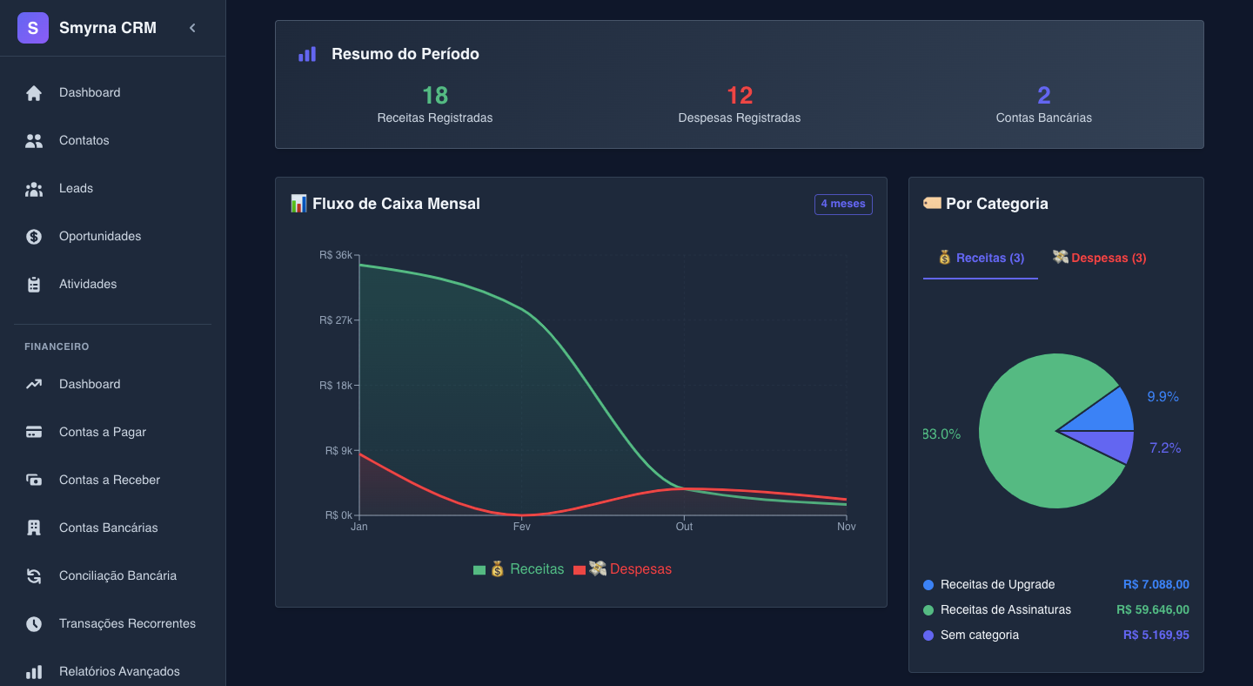
Task: Switch to the Despesas (3) tab
Action: (1099, 258)
